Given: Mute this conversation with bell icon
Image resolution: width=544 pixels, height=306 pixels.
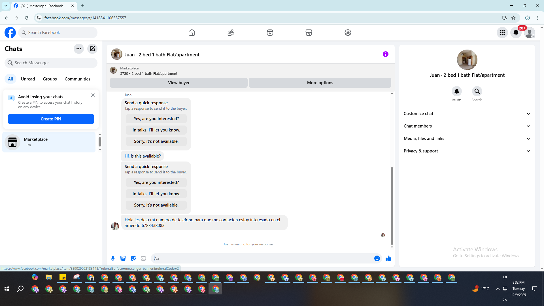Looking at the screenshot, I should pyautogui.click(x=456, y=91).
